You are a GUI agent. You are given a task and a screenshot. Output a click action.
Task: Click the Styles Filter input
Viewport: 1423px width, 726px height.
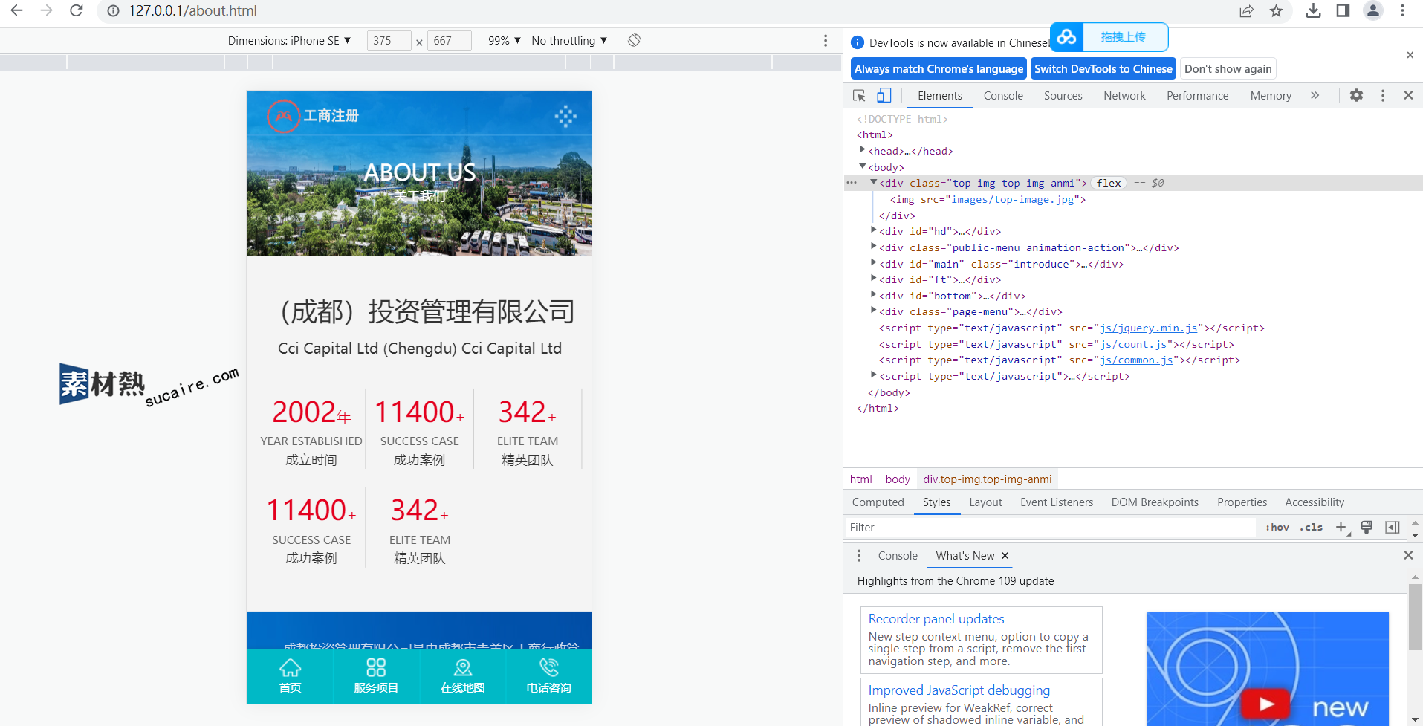coord(1051,528)
